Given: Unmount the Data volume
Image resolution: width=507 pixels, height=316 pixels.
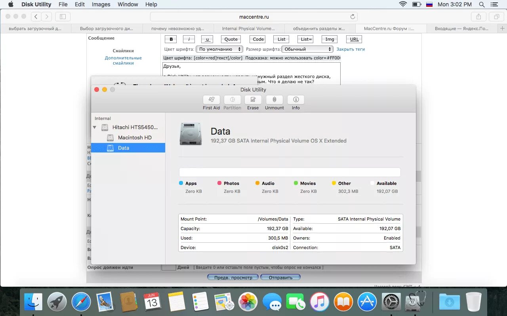Looking at the screenshot, I should click(274, 100).
